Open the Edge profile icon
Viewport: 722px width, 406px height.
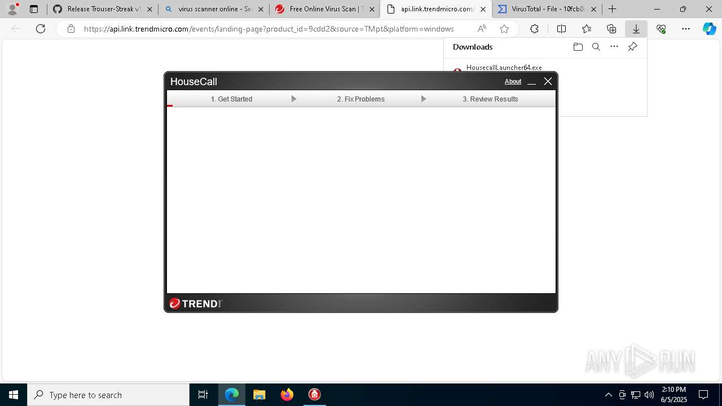point(12,9)
